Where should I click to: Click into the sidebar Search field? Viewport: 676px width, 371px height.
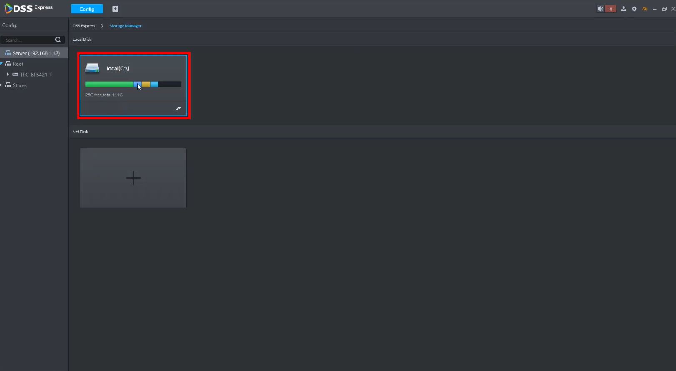tap(28, 40)
